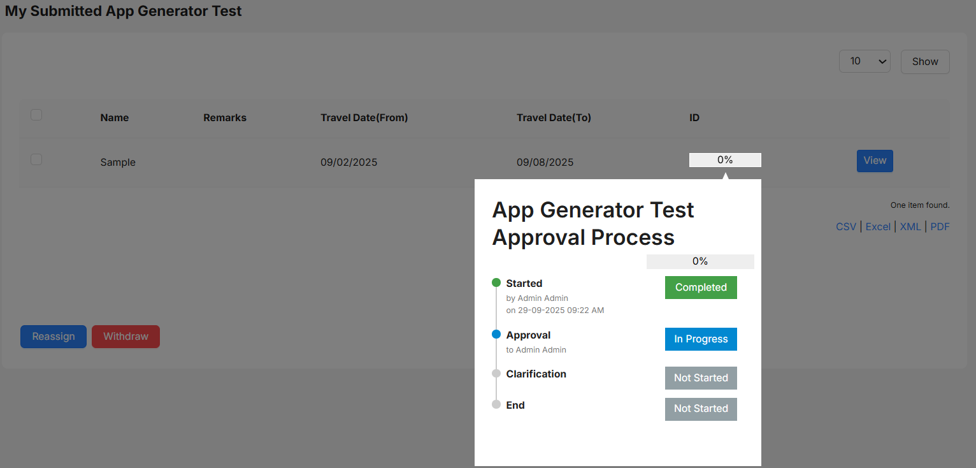Click the green Started step dot
Screen dimensions: 976x468
coord(496,282)
